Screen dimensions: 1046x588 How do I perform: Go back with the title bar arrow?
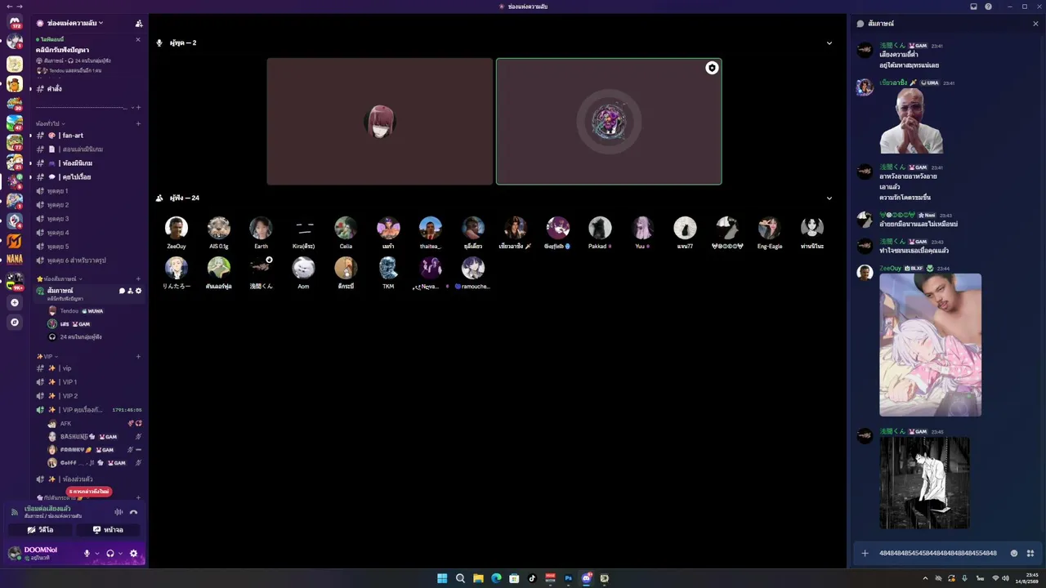(8, 7)
